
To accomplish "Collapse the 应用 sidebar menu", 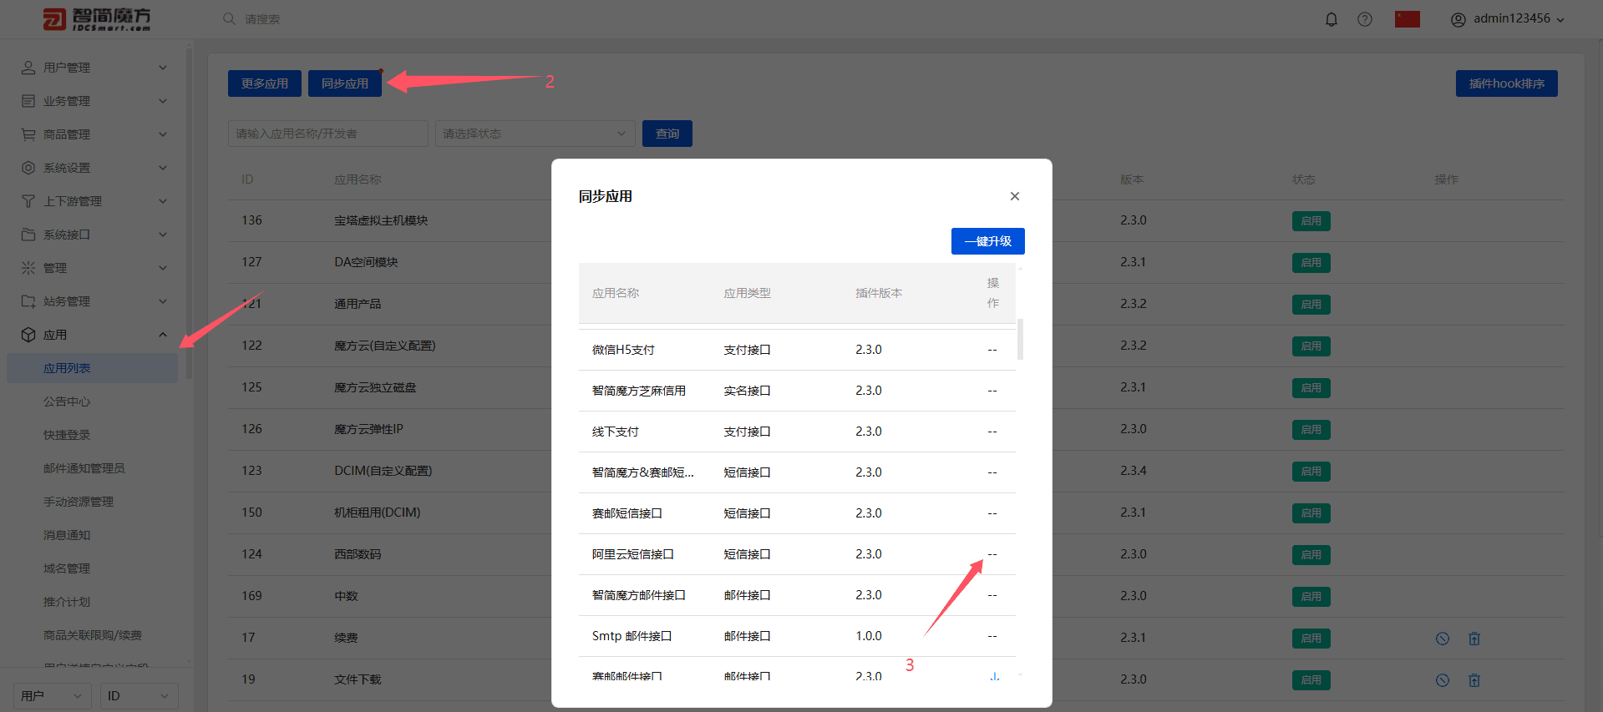I will [94, 335].
